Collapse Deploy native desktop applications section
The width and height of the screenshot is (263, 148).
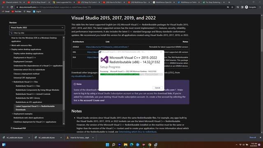tap(10, 49)
